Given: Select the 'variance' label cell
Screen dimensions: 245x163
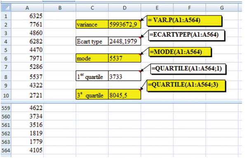Looking at the screenshot, I should (x=92, y=24).
